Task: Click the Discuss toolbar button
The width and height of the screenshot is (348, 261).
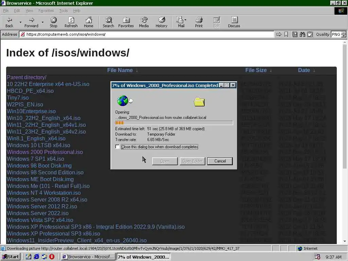Action: pos(234,22)
